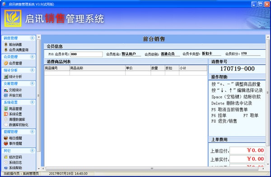The image size is (271, 177).
Task: Click the 会员管理 gear icon
Action: (6, 63)
